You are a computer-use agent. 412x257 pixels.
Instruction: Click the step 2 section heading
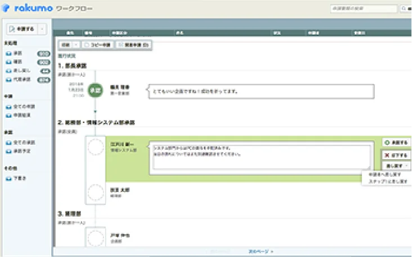pos(96,122)
